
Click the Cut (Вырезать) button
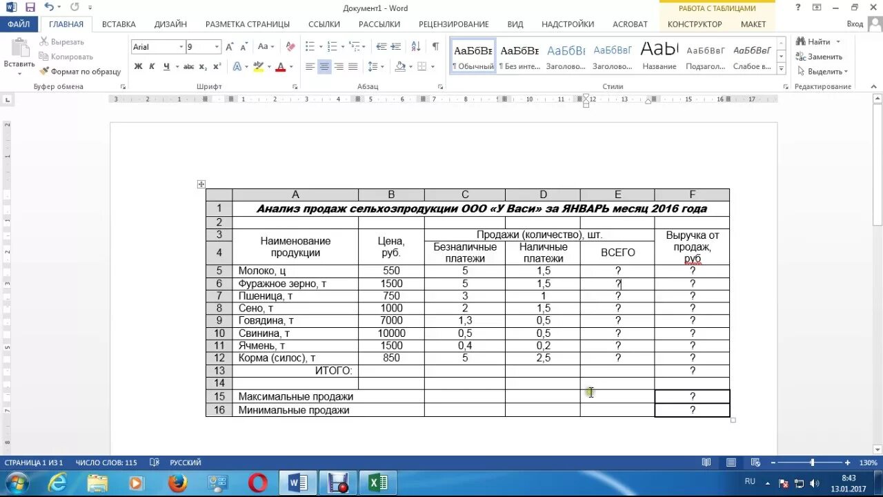[x=62, y=42]
